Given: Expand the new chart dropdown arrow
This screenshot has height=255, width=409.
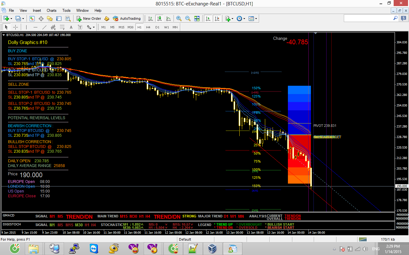Looking at the screenshot, I should click(12, 18).
